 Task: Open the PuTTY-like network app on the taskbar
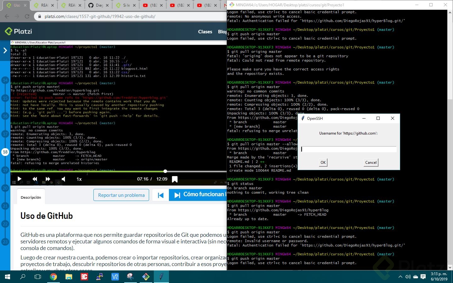99,277
